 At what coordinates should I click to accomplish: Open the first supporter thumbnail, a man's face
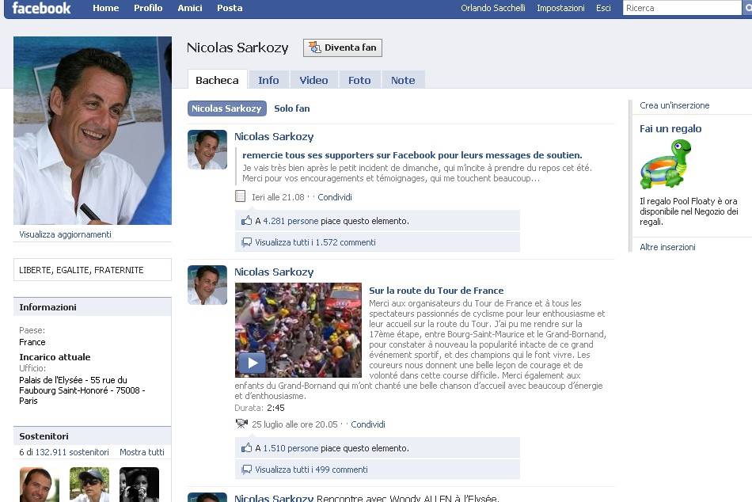click(40, 485)
